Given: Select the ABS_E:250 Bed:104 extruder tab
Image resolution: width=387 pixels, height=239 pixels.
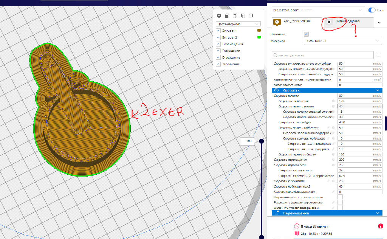Looking at the screenshot, I should tap(297, 22).
